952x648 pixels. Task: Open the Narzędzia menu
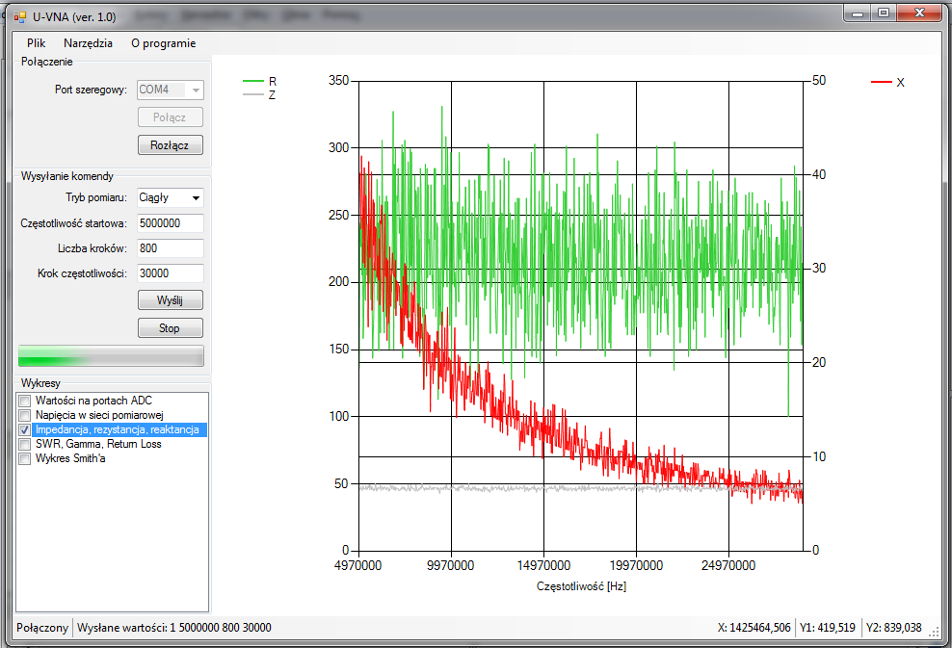pos(88,43)
